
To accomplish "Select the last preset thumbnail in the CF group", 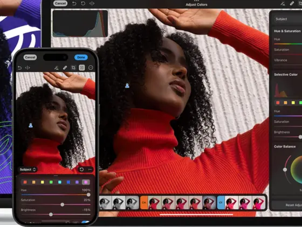I will coord(258,203).
